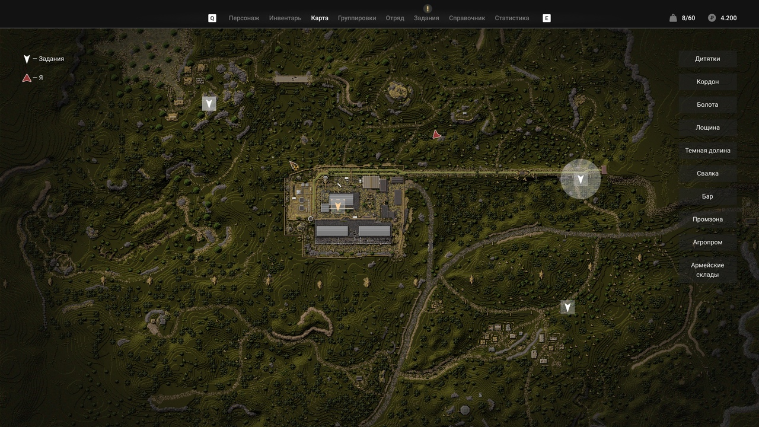The image size is (759, 427).
Task: Jump to the Промзона location
Action: [x=707, y=219]
